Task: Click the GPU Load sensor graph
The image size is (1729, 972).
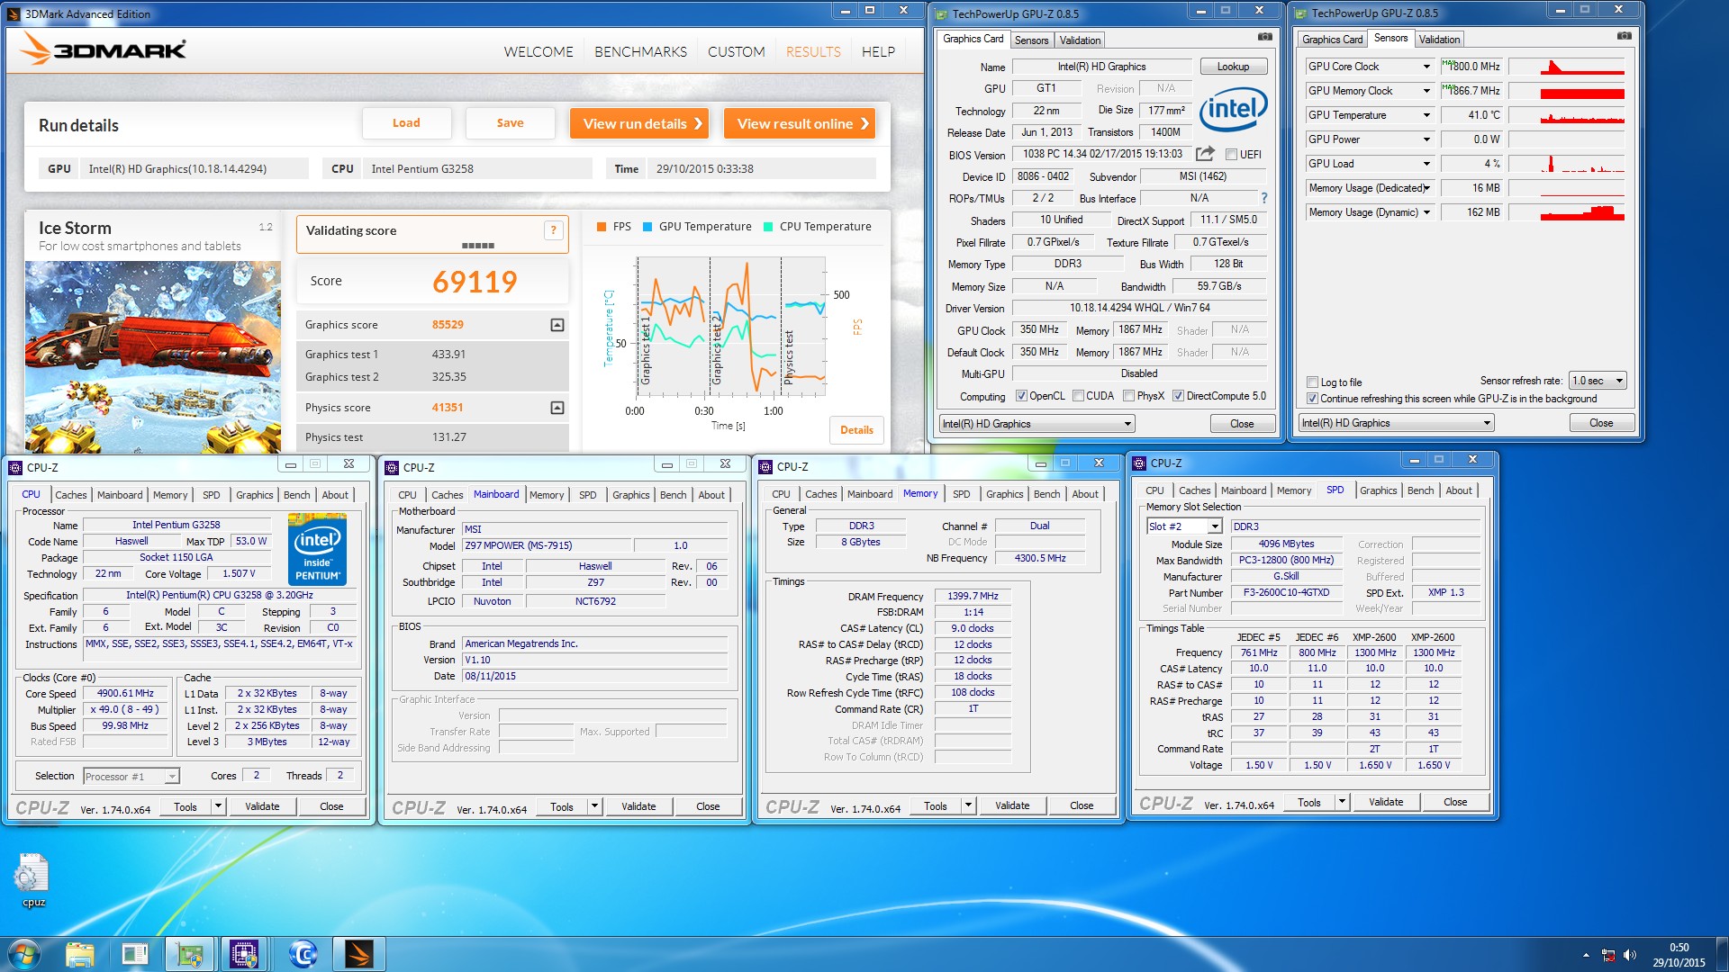Action: pos(1567,164)
